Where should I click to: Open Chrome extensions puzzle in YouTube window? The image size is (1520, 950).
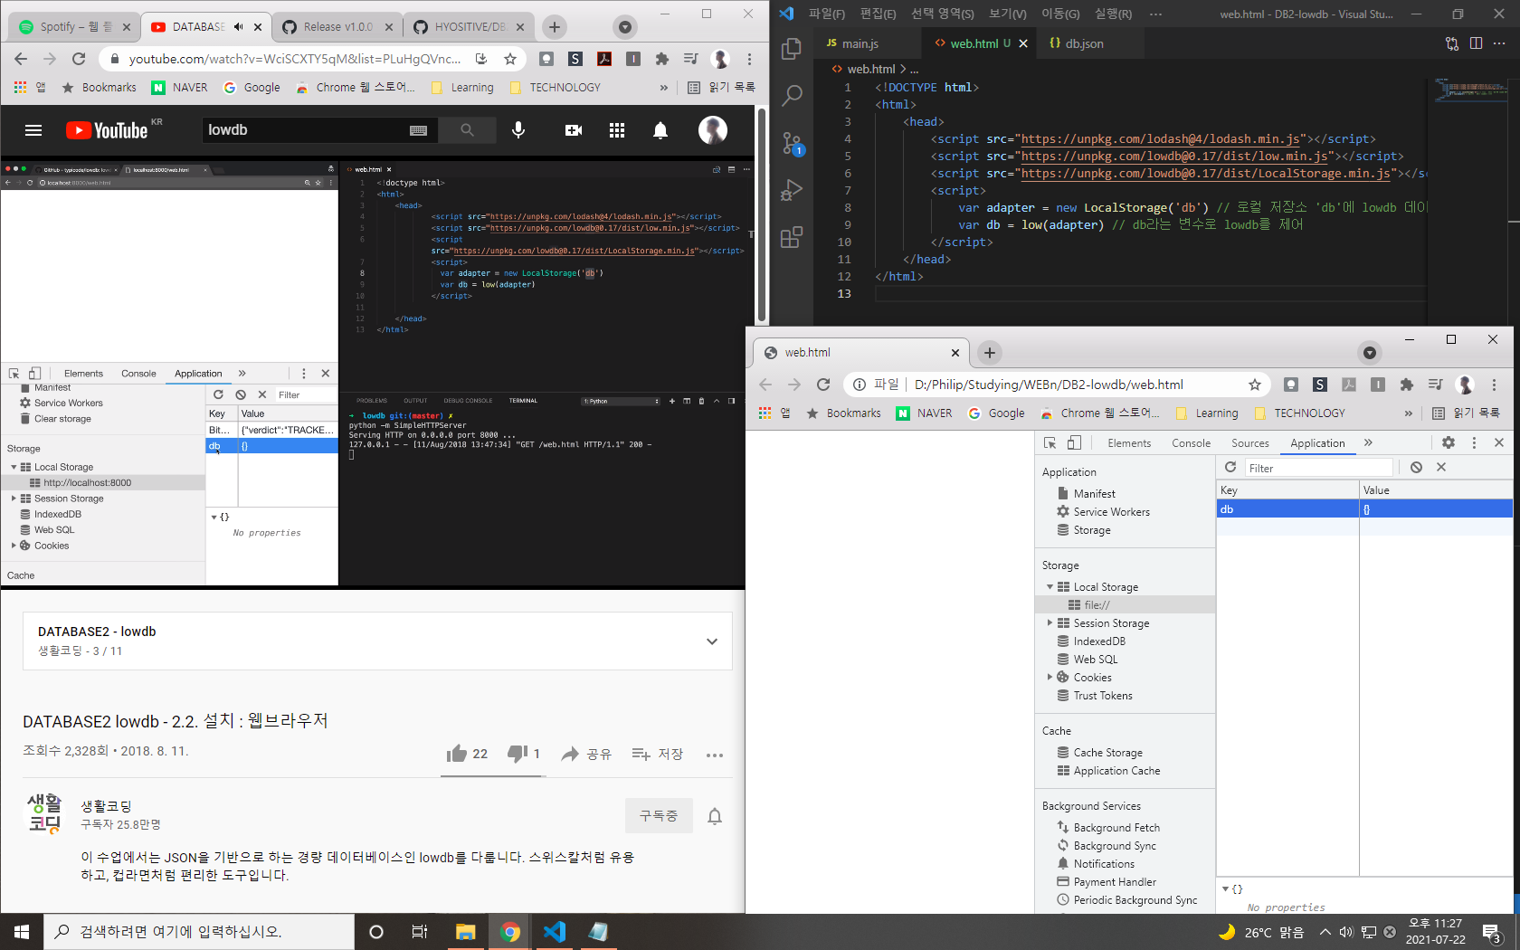coord(662,59)
